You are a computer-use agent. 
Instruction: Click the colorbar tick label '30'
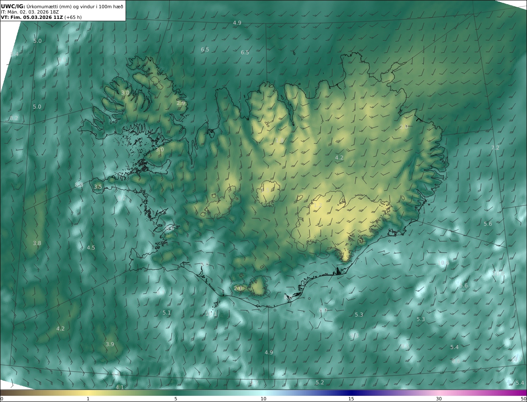[x=439, y=399]
